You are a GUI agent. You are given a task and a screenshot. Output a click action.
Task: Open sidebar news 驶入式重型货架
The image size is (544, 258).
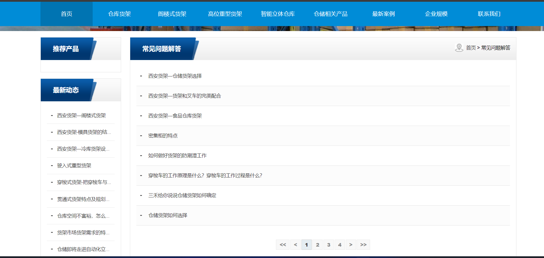pyautogui.click(x=74, y=166)
